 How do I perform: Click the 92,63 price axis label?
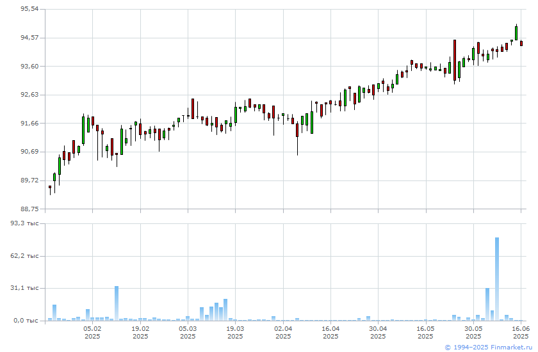(30, 95)
